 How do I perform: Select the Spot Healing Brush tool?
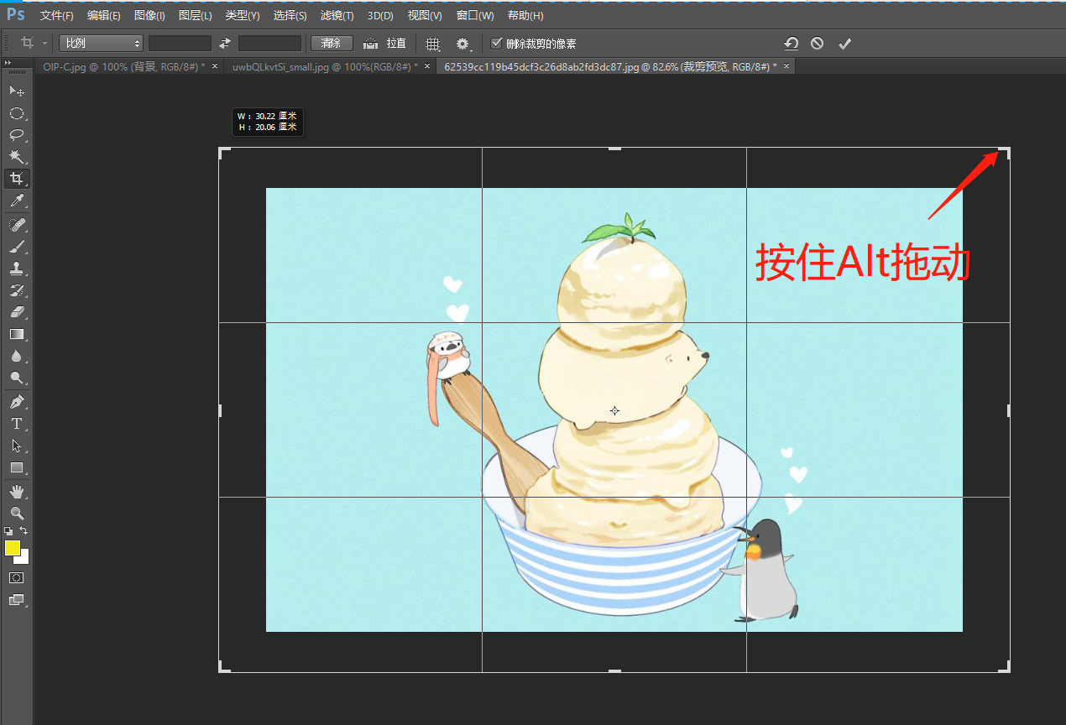click(x=16, y=225)
